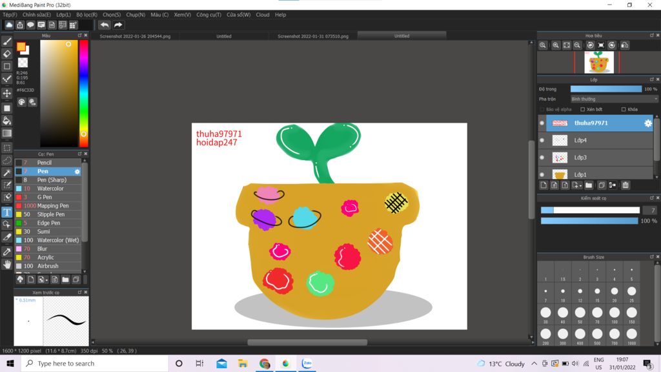
Task: Open add-brush dropdown in brush panel
Action: [x=42, y=279]
